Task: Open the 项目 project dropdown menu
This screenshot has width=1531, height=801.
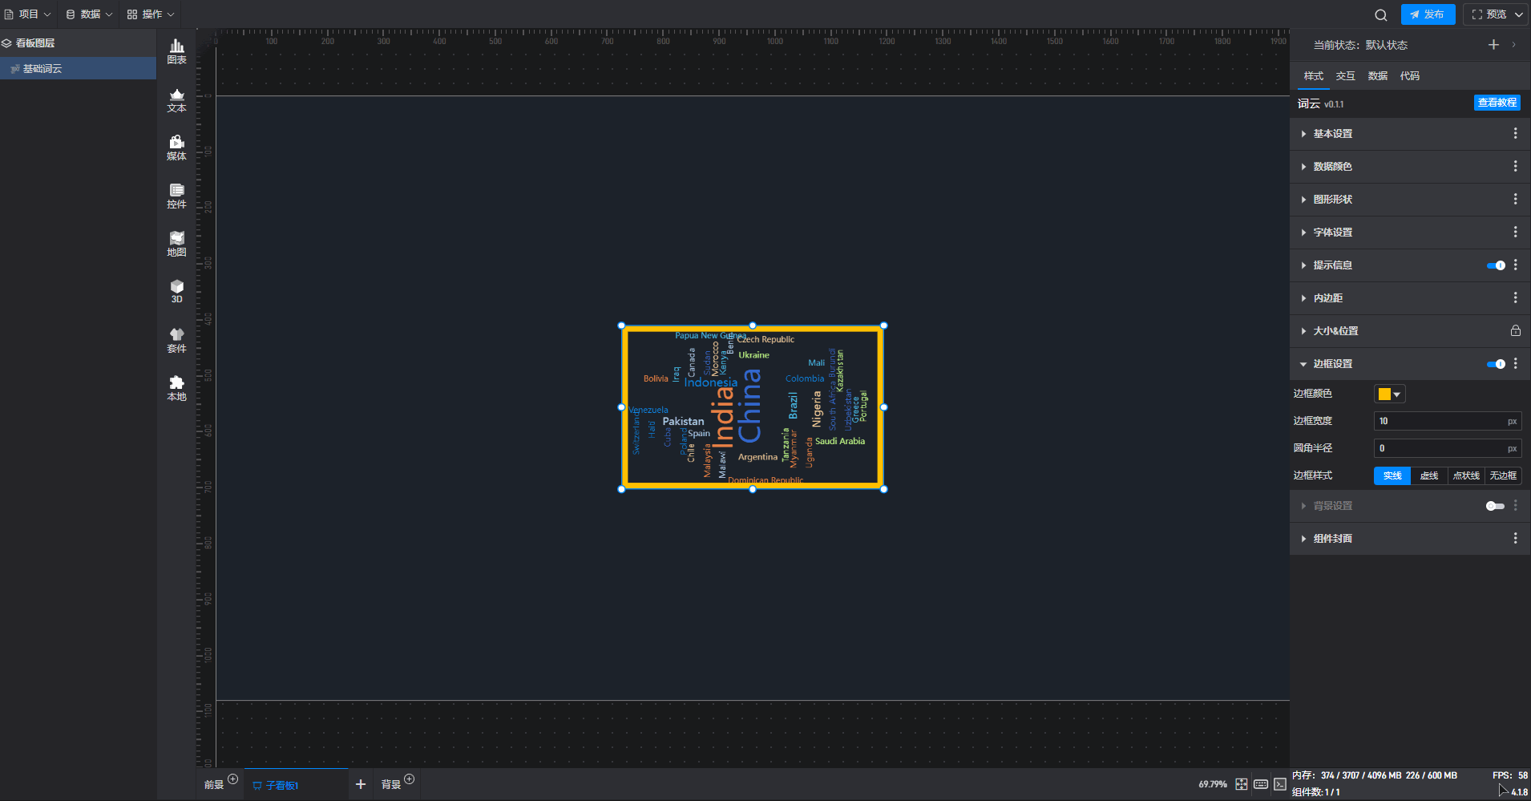Action: pos(28,14)
